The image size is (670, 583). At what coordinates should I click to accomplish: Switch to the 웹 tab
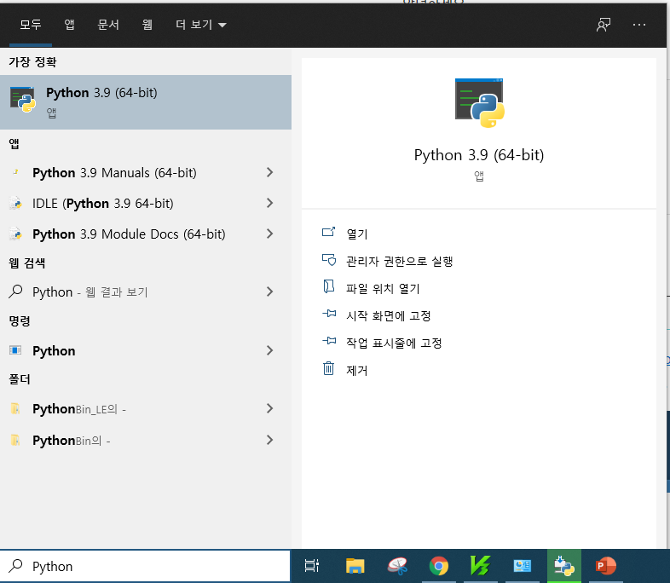(147, 25)
